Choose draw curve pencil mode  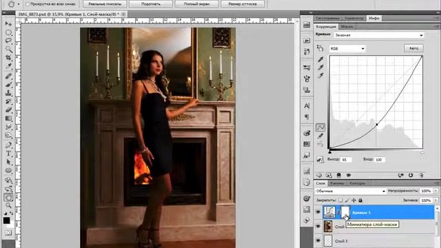(x=320, y=136)
